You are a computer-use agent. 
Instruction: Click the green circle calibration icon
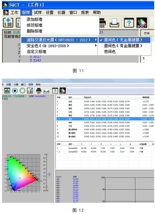pyautogui.click(x=22, y=91)
